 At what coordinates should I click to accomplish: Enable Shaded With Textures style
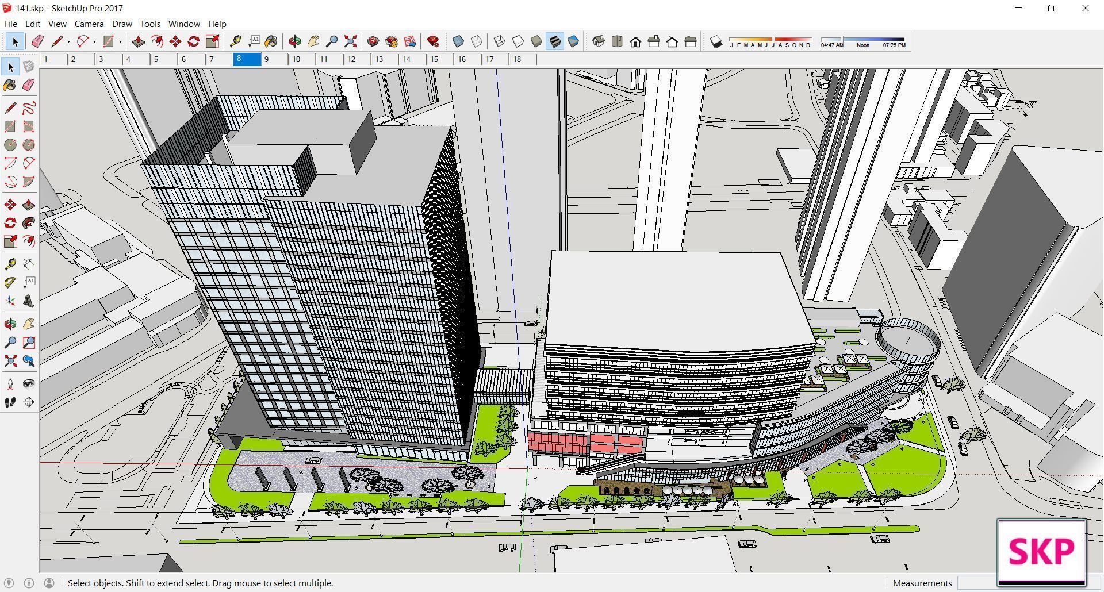[x=555, y=41]
